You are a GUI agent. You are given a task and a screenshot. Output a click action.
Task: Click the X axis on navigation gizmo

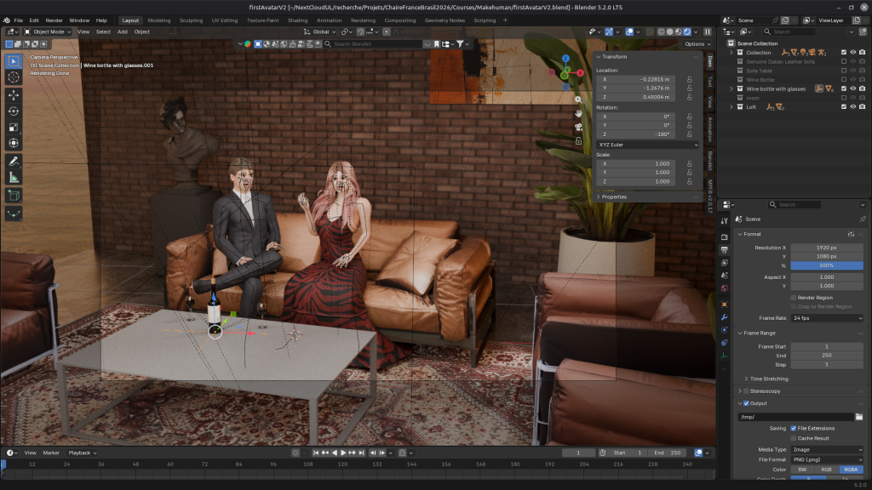coord(580,73)
